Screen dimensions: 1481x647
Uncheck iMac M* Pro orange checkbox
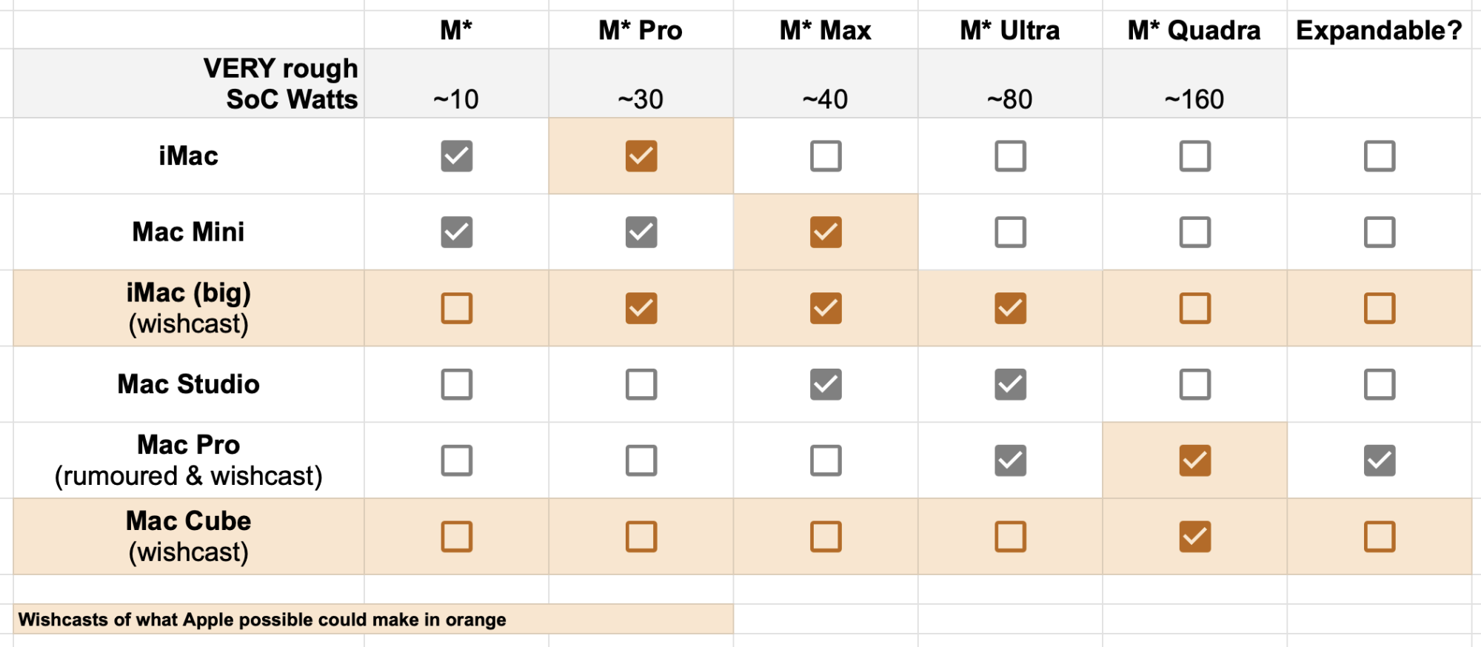641,156
